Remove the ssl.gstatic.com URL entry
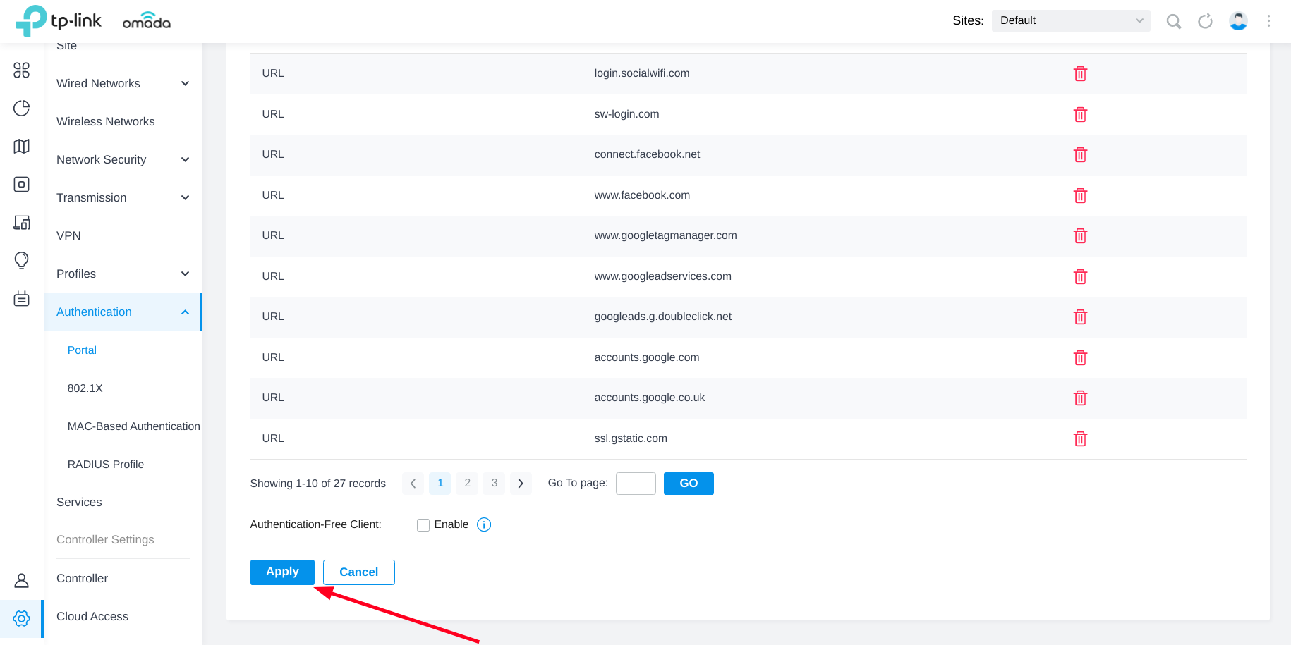1291x645 pixels. (x=1079, y=439)
